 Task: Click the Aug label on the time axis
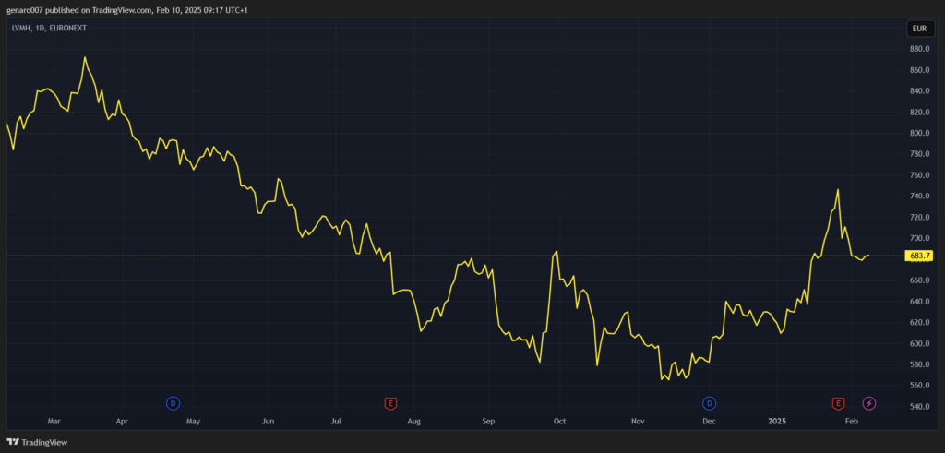coord(413,421)
